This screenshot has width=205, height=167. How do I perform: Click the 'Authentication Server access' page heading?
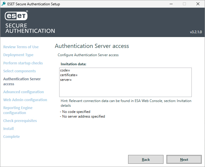pos(92,46)
